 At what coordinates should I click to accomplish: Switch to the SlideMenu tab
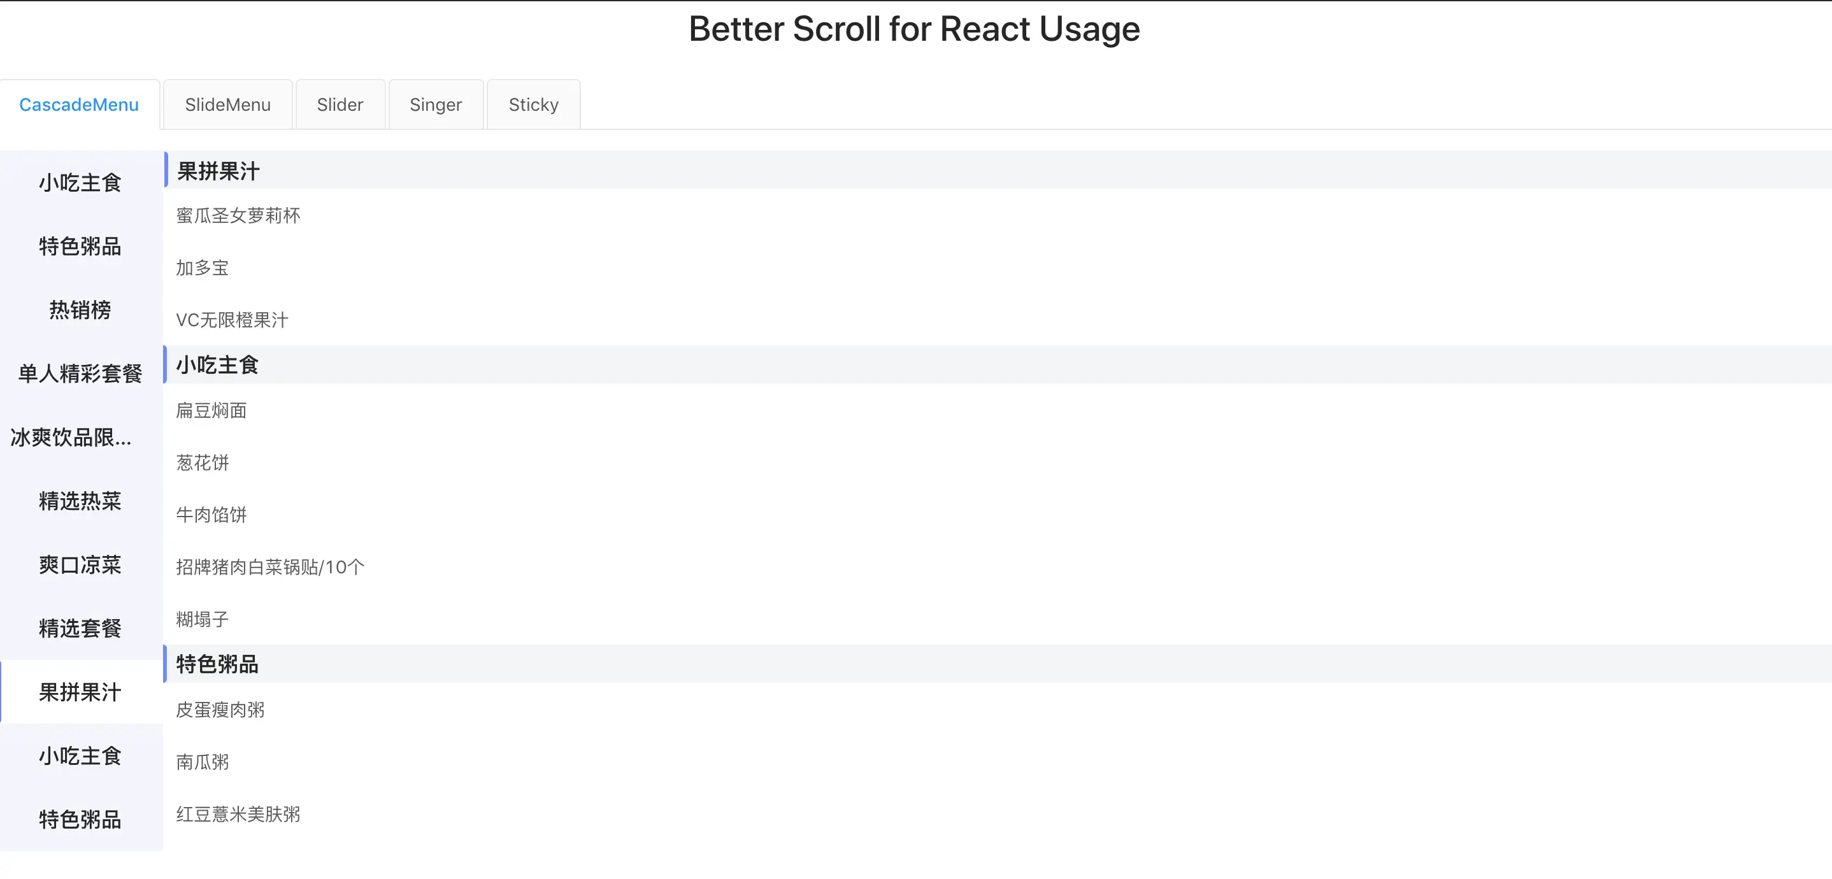[227, 104]
